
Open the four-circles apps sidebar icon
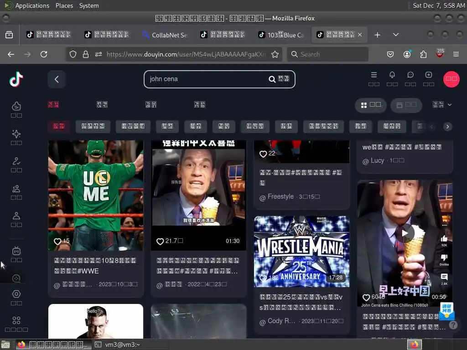pos(16,320)
